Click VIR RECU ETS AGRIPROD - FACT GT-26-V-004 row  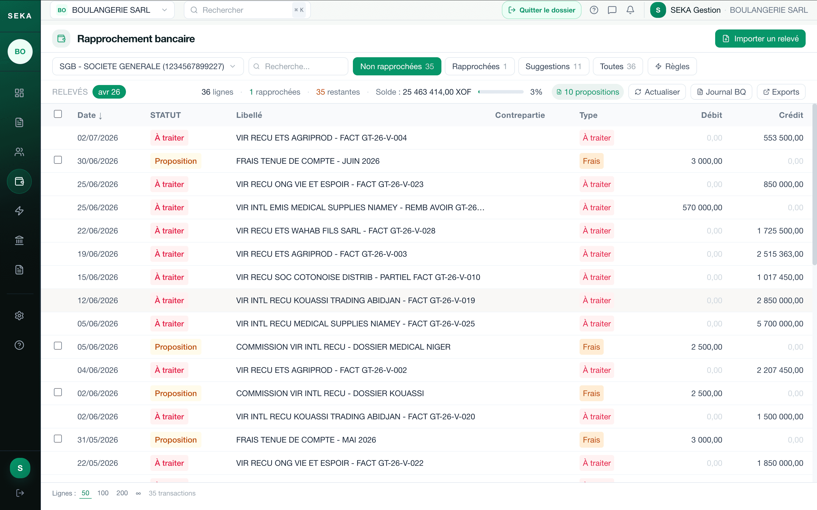[x=426, y=138]
